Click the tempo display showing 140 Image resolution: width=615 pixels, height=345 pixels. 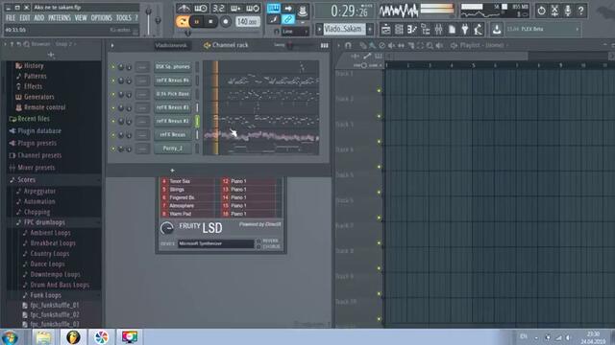pos(248,21)
